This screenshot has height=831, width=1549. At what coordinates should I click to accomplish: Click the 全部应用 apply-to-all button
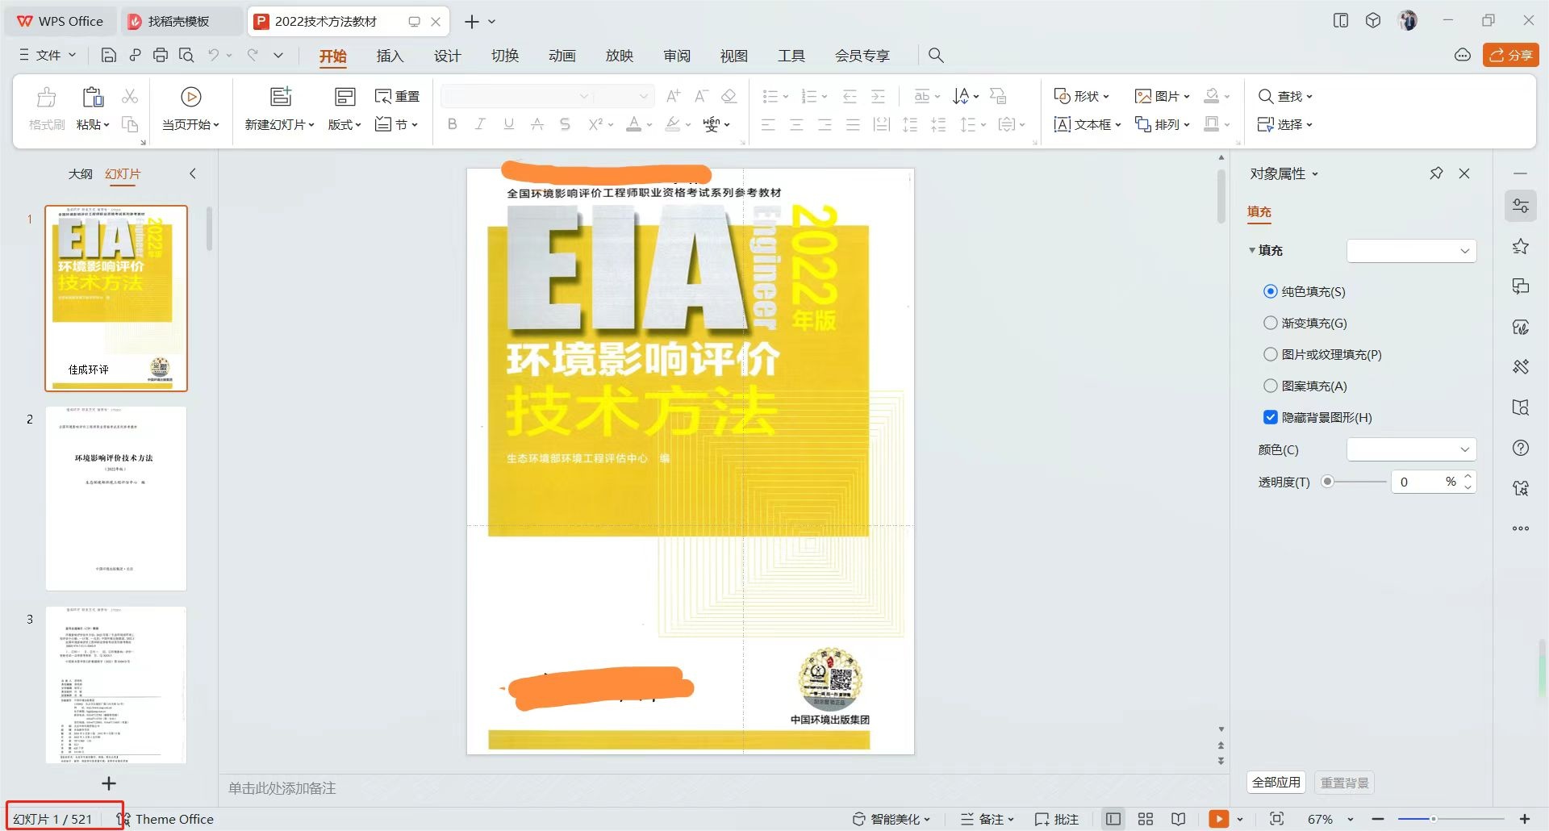[1276, 782]
